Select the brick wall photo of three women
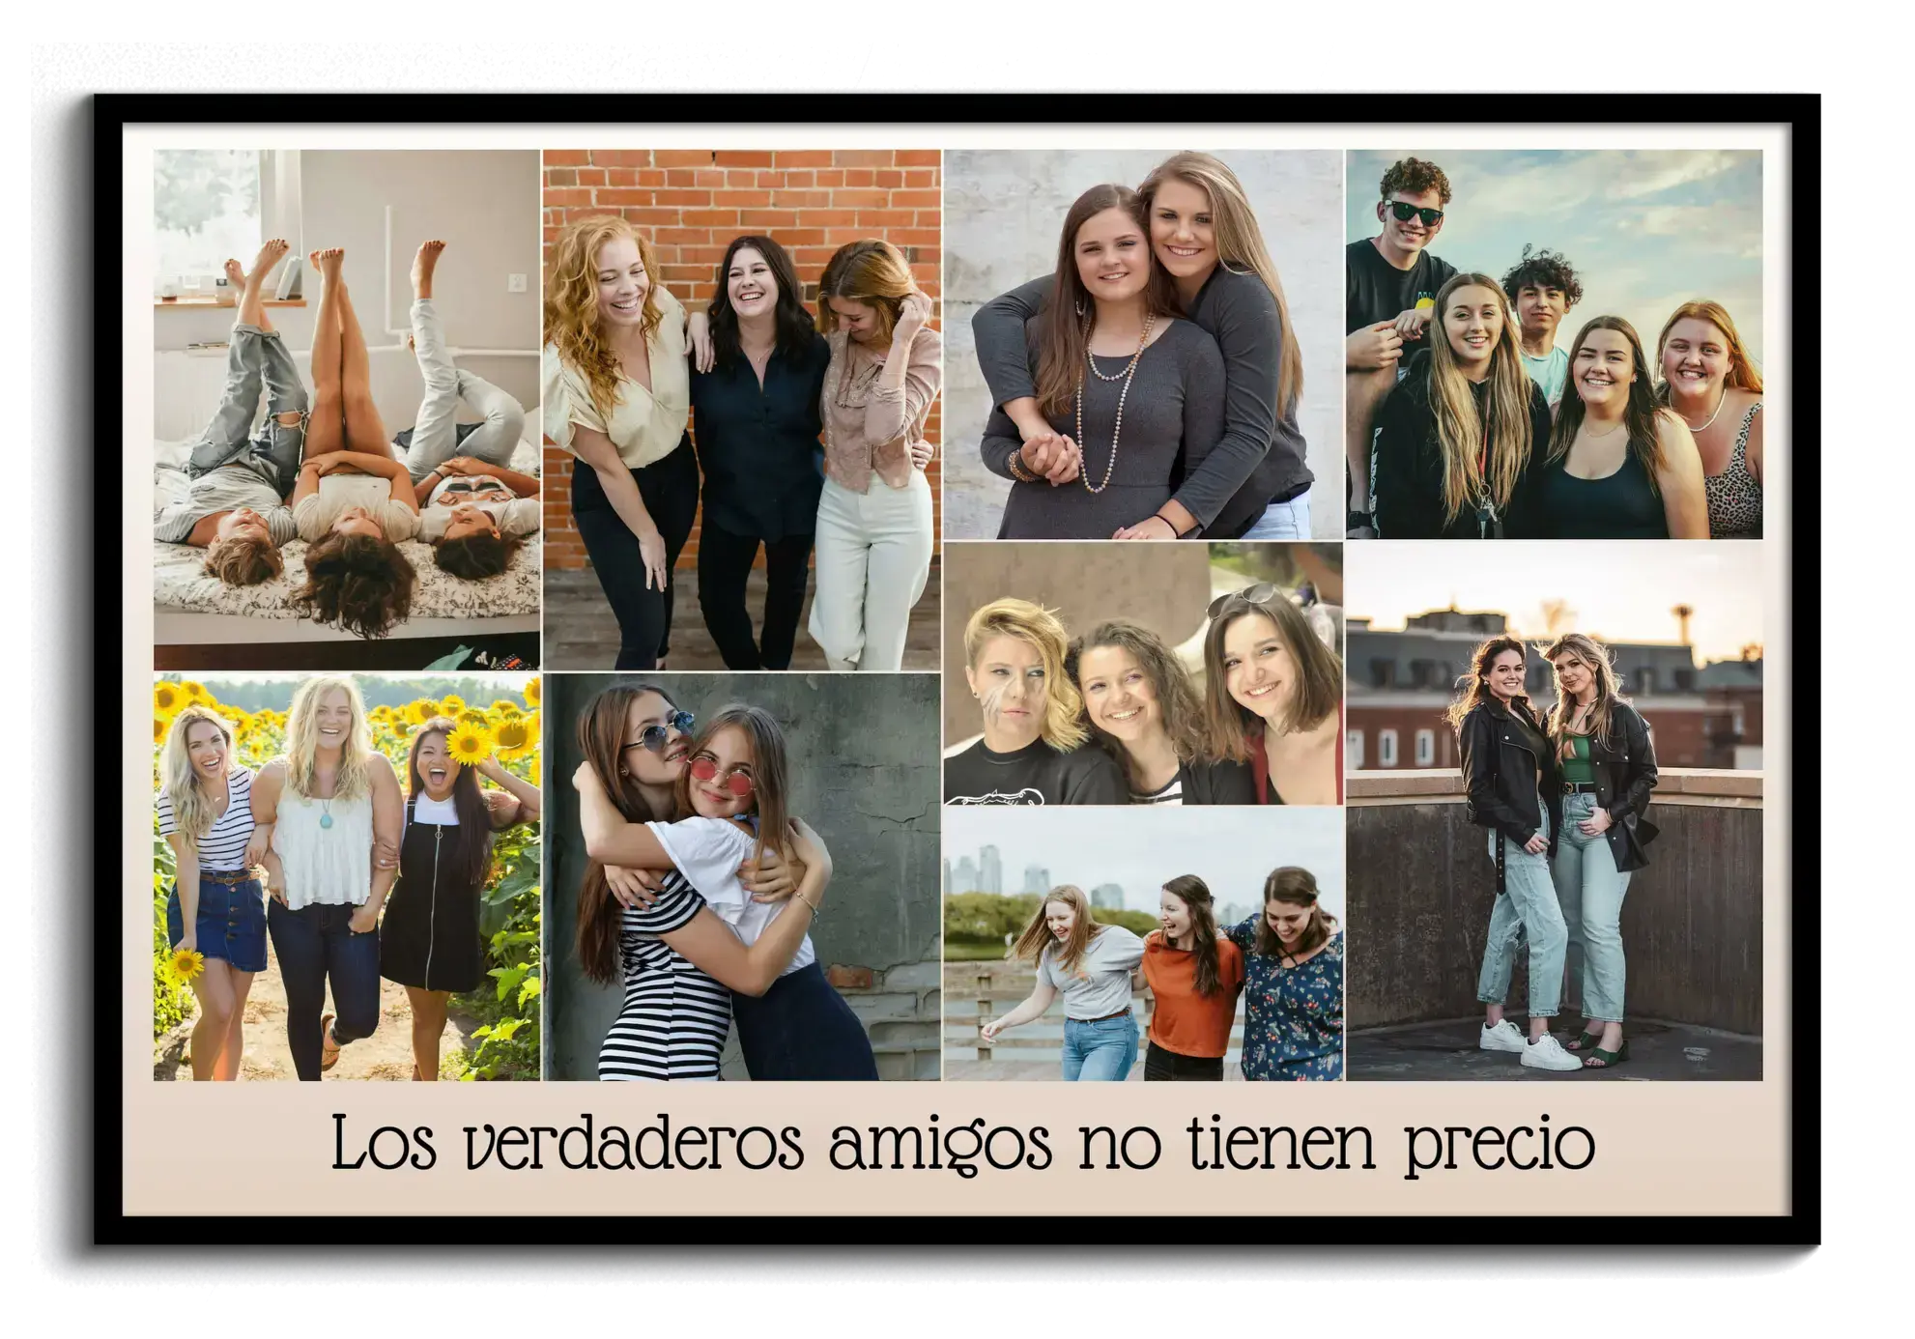Image resolution: width=1915 pixels, height=1339 pixels. pos(741,409)
